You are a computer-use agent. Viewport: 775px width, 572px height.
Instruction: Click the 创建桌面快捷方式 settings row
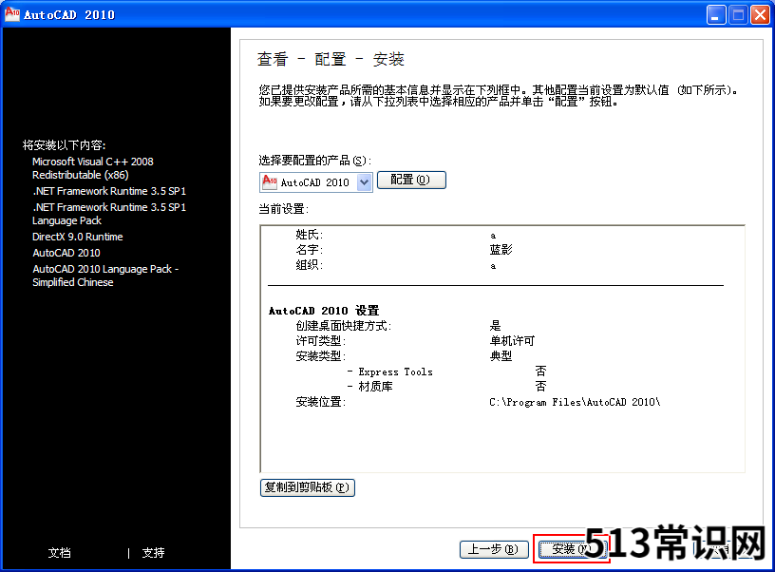click(398, 325)
